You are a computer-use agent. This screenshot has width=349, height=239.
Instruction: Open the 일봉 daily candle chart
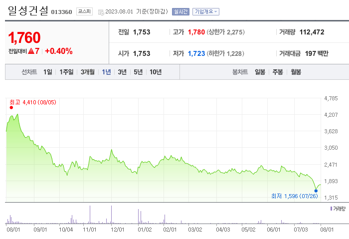click(260, 72)
